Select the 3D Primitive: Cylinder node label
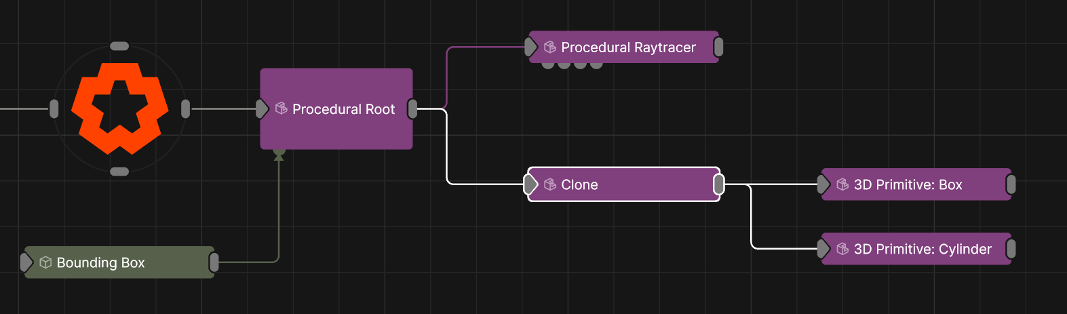 pos(923,249)
